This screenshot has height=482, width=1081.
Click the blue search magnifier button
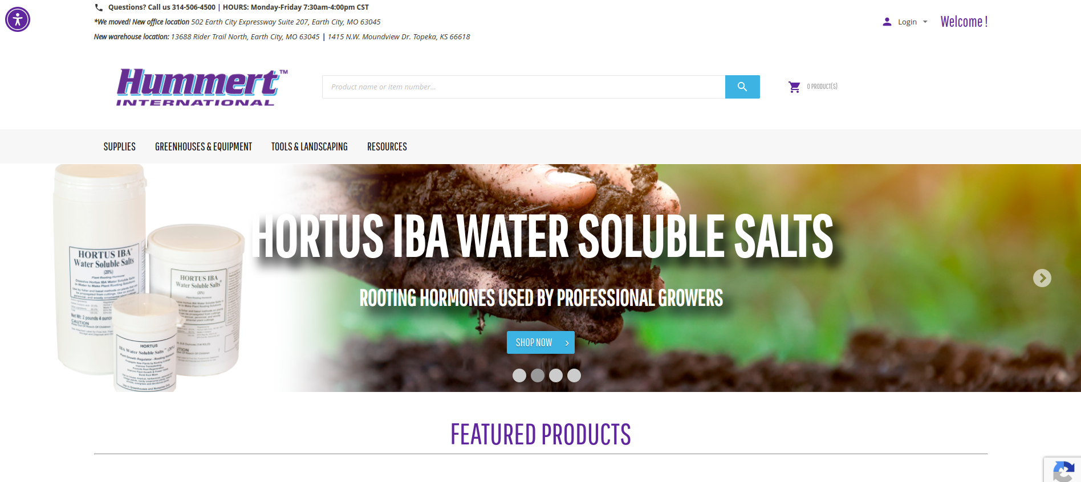[x=742, y=87]
